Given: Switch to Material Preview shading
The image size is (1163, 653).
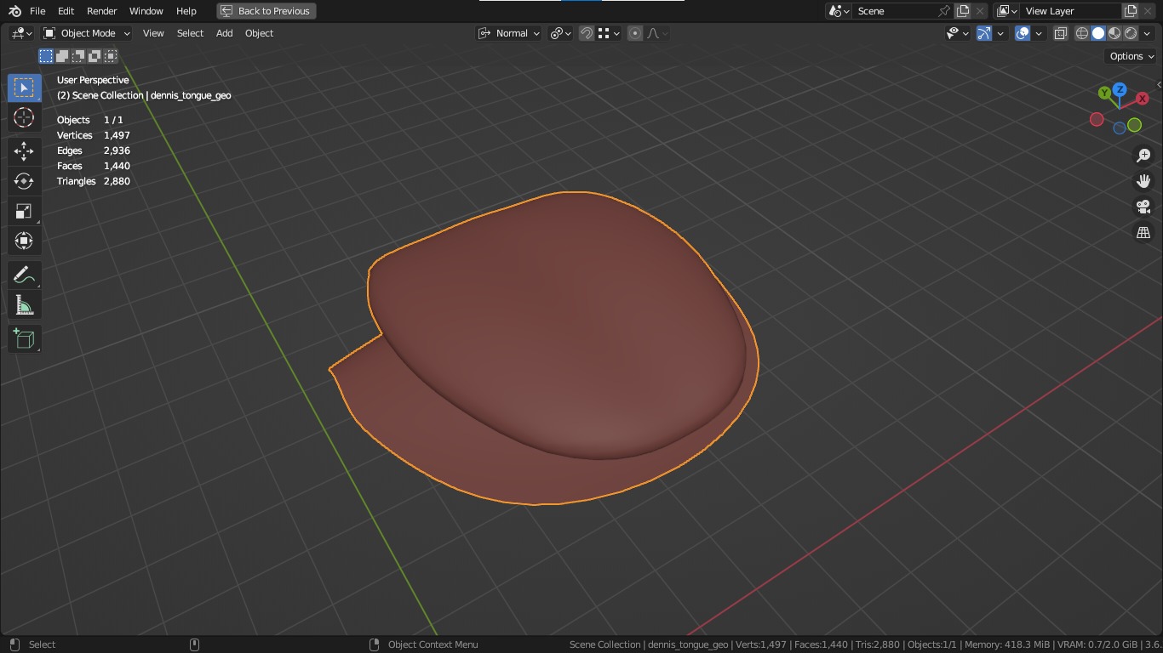Looking at the screenshot, I should 1114,33.
